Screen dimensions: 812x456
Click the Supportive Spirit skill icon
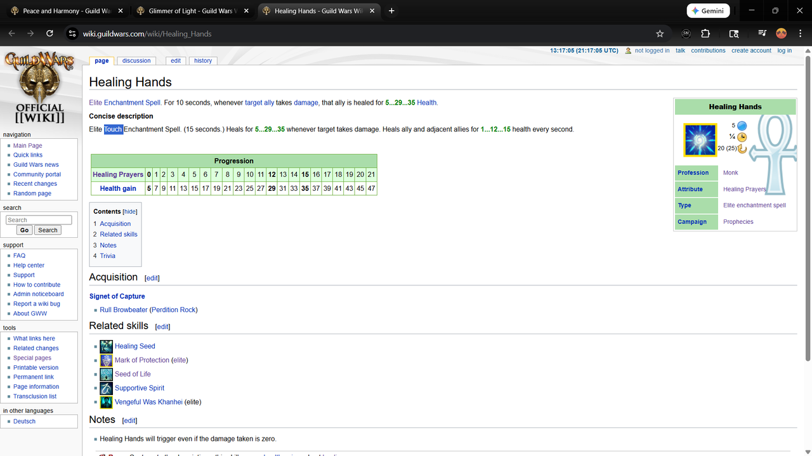pos(106,388)
